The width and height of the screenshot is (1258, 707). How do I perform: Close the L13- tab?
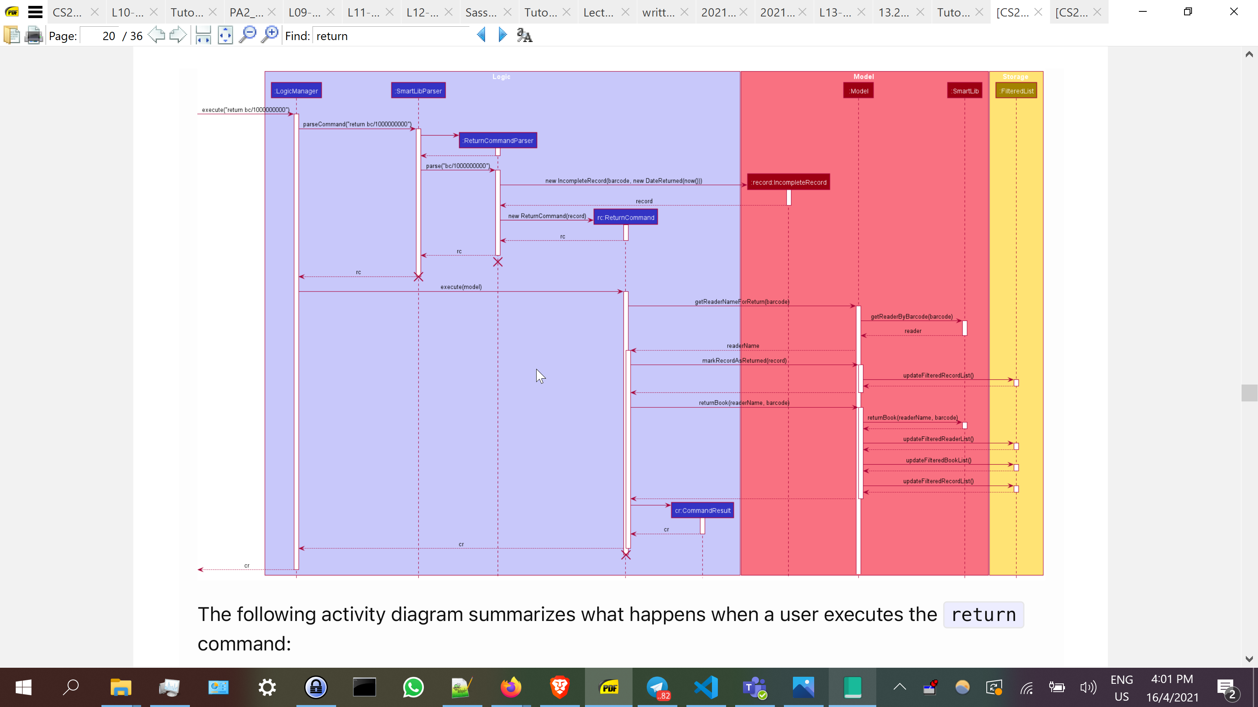[861, 12]
